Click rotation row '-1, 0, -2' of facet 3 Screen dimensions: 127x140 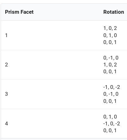112,87
